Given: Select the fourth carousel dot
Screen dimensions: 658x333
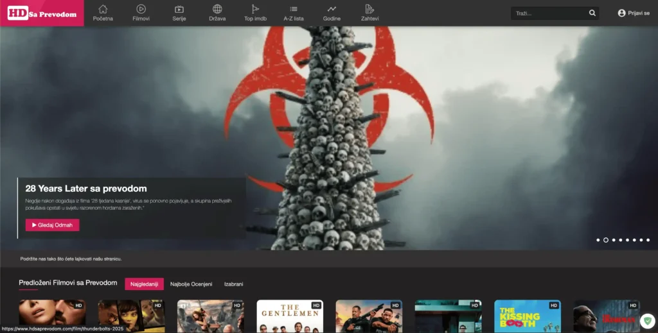Looking at the screenshot, I should point(621,240).
